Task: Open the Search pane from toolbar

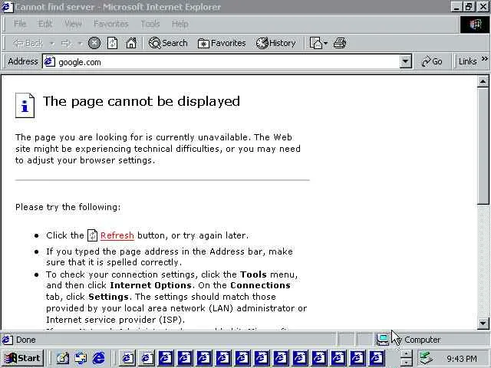Action: (168, 43)
